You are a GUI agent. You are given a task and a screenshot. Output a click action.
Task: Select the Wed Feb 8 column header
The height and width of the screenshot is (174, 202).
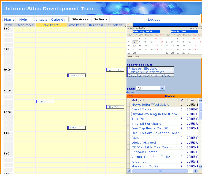click(x=77, y=25)
